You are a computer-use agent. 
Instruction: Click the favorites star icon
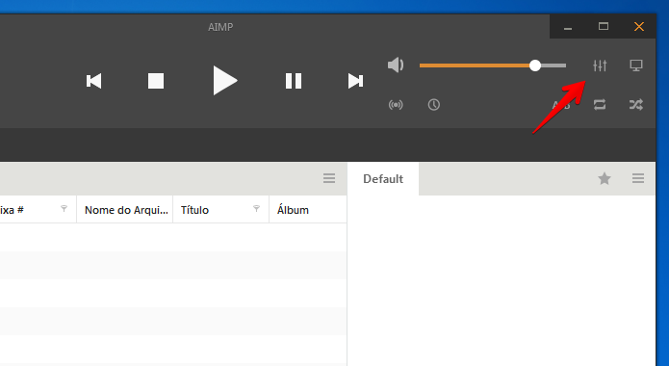(605, 178)
